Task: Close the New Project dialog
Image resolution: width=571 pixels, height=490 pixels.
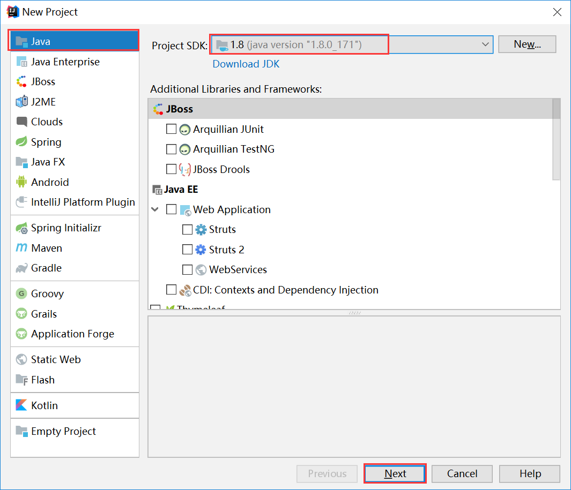Action: pos(557,12)
